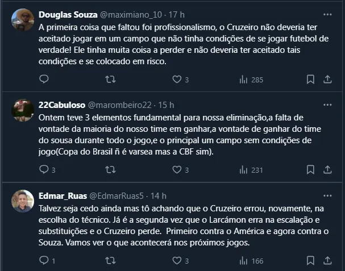The height and width of the screenshot is (271, 345).
Task: Reply to Douglas Souza's tweet
Action: (44, 80)
